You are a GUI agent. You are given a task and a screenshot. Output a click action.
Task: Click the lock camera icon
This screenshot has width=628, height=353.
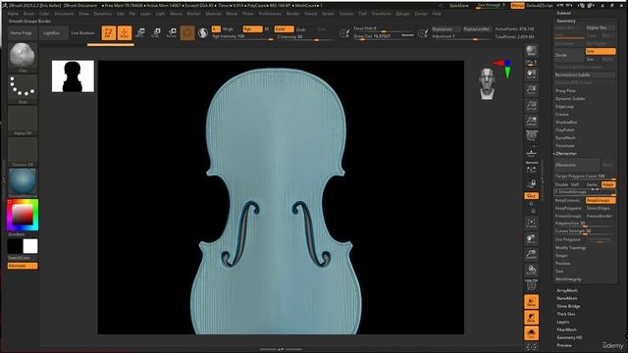[x=532, y=184]
